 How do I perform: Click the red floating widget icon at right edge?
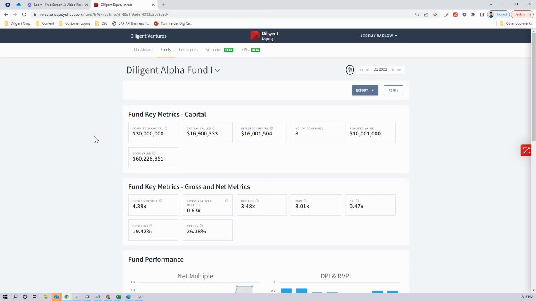[526, 150]
